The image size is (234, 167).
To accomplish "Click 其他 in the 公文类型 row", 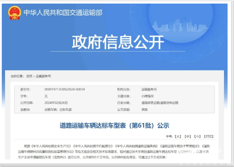I will [x=145, y=109].
